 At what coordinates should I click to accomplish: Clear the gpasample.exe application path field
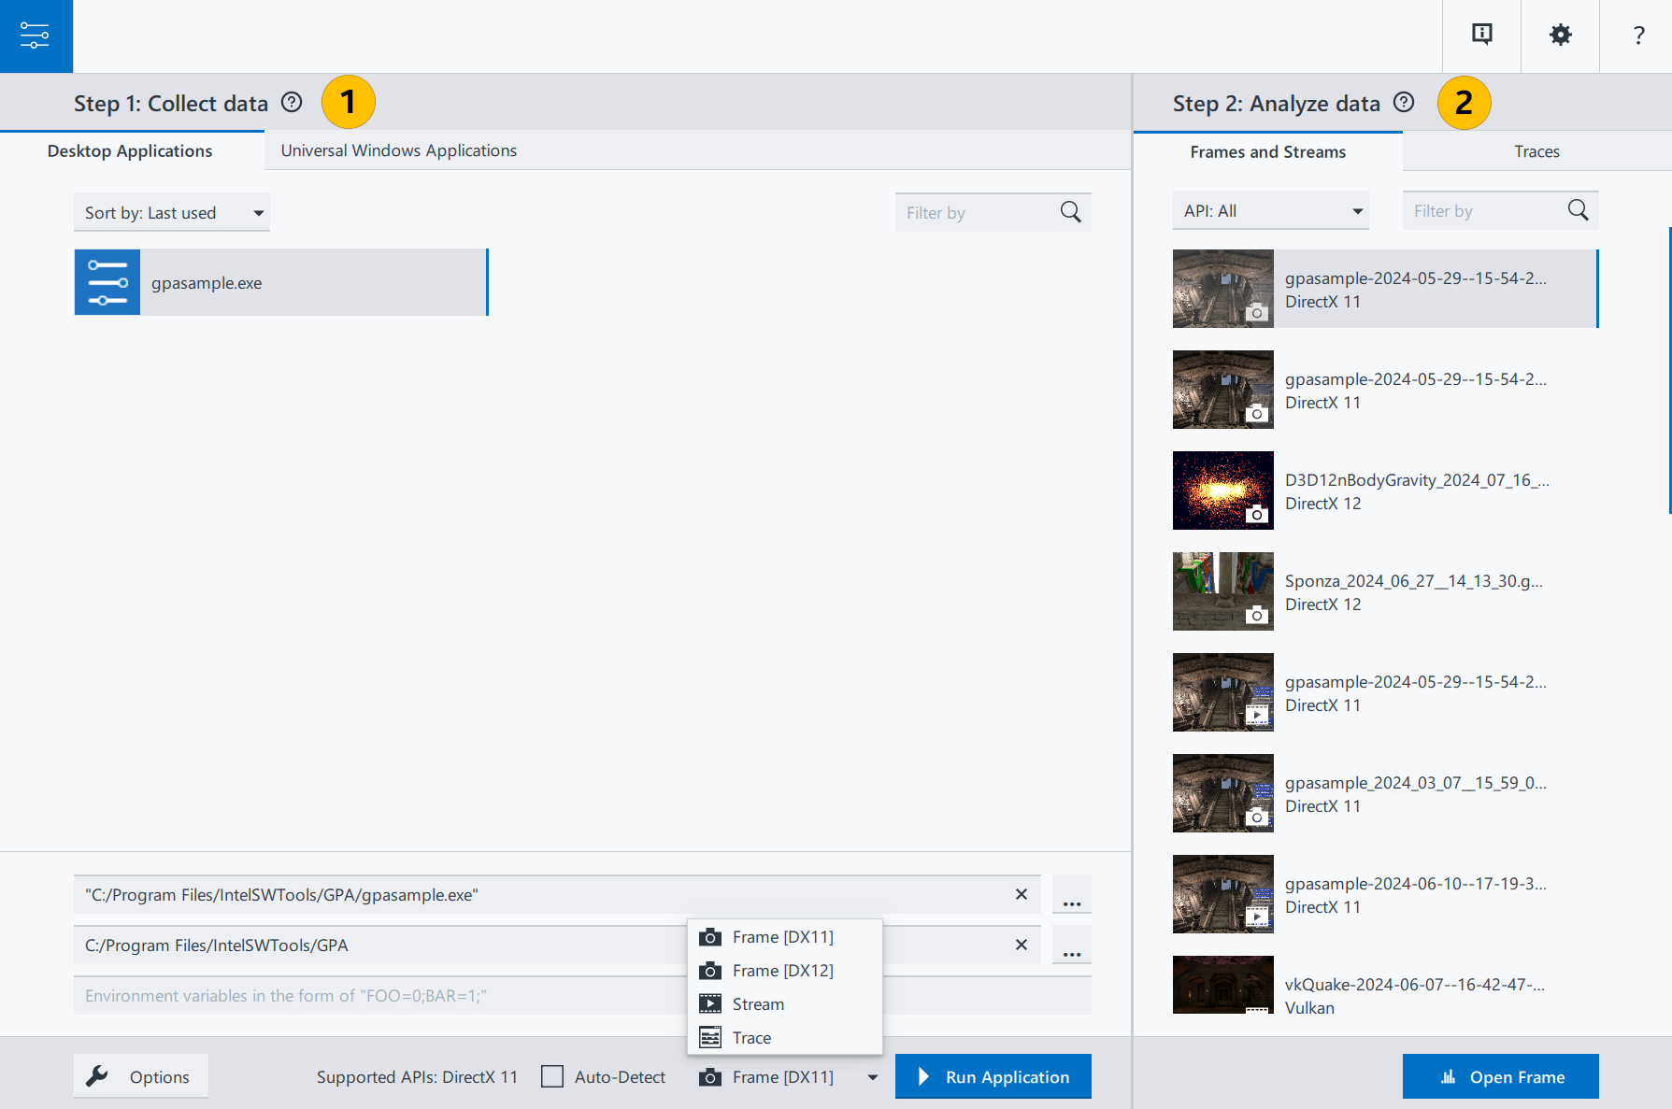(x=1022, y=894)
